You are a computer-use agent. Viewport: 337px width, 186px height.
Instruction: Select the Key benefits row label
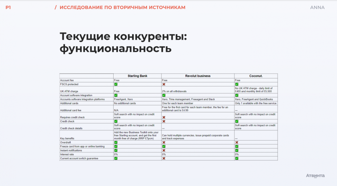tap(67, 138)
